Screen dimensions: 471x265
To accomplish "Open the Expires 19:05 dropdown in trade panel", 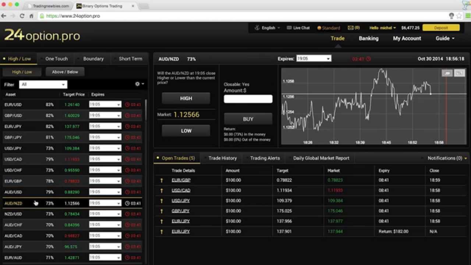I will [314, 59].
